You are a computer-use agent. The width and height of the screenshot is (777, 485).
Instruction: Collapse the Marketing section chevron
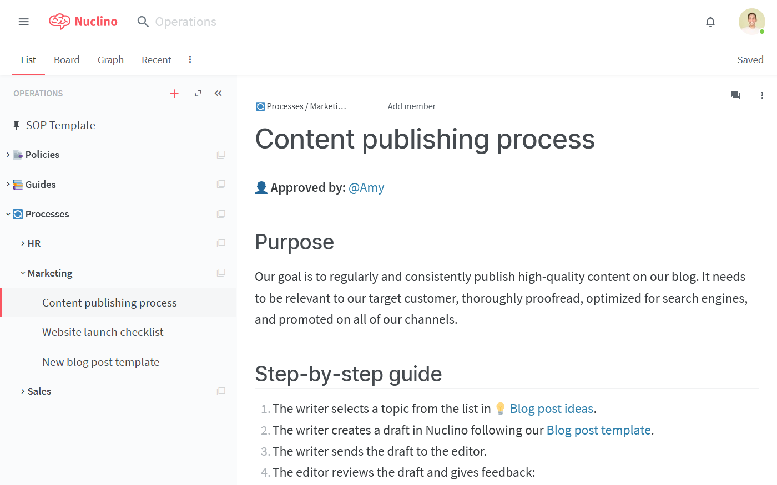(22, 272)
